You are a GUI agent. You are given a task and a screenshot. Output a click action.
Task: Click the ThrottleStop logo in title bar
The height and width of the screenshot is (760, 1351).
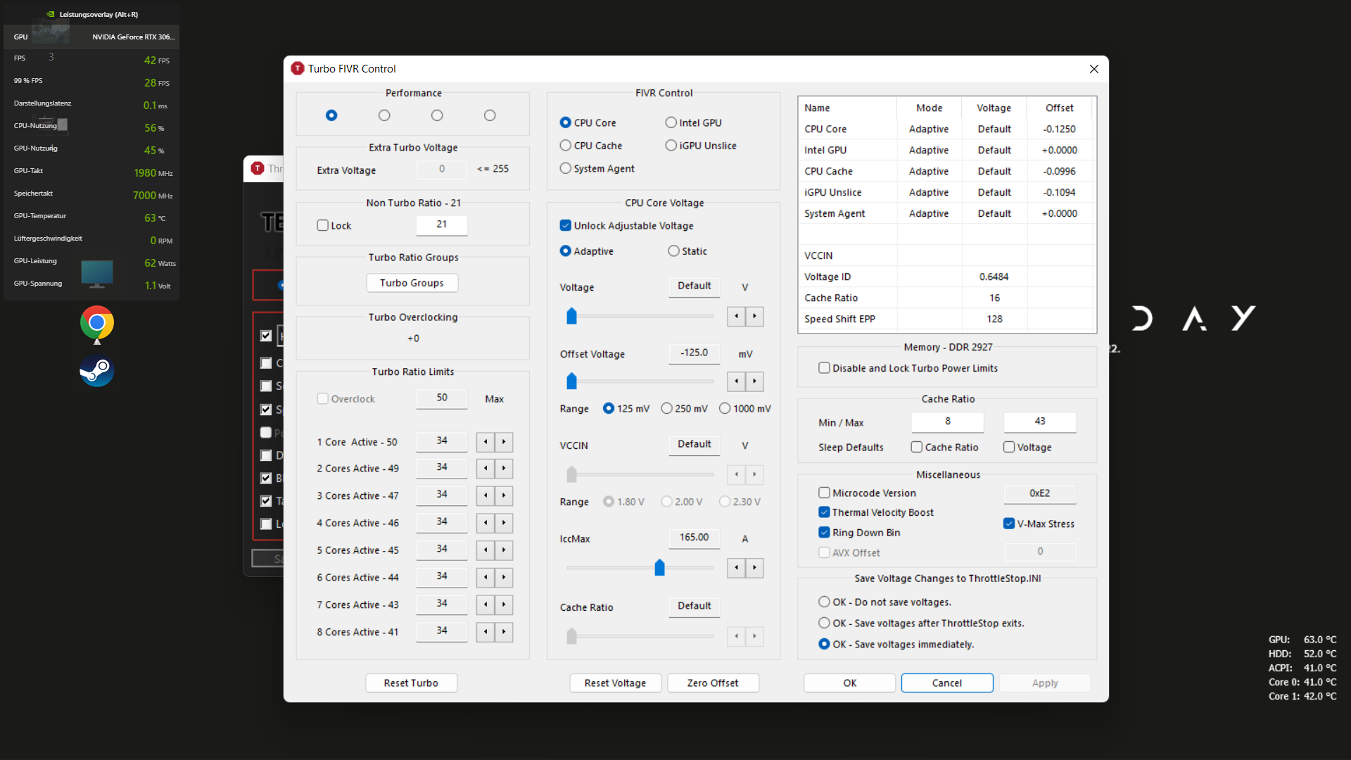(298, 68)
